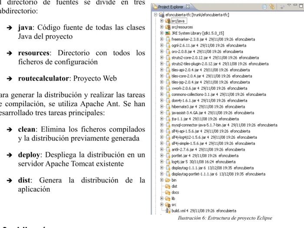Collapse the efoncubierta-tfc project node
Screen dimensions: 304x228
pos(155,14)
